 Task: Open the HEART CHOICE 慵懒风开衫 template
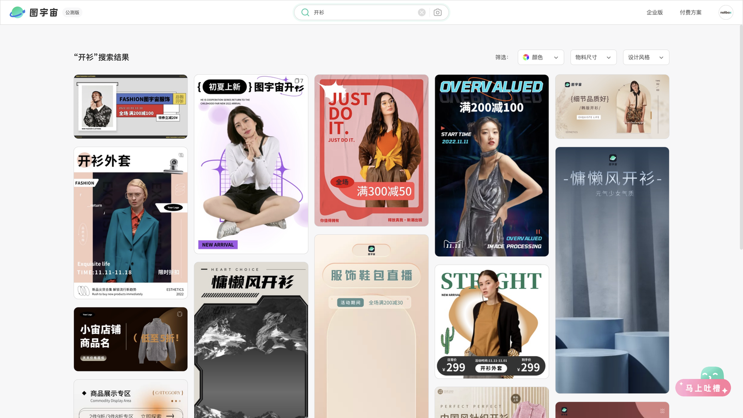tap(251, 340)
